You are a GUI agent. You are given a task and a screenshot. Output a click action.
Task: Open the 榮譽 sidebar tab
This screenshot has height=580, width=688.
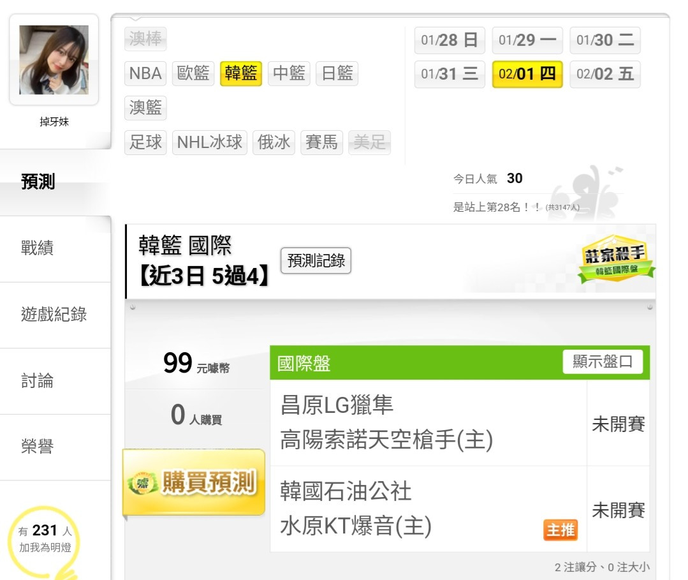pyautogui.click(x=37, y=447)
